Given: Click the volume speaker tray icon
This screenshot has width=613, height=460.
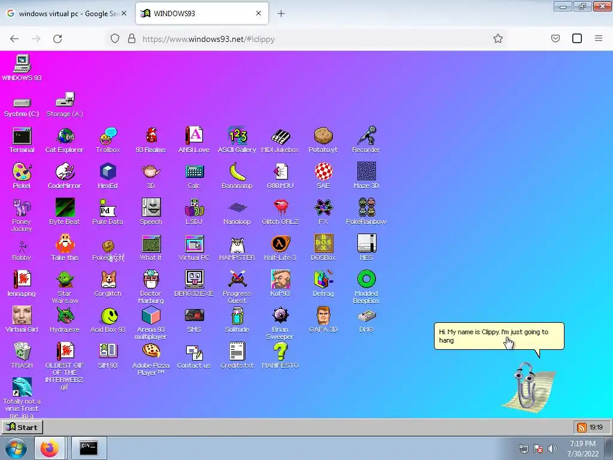Looking at the screenshot, I should pos(552,449).
